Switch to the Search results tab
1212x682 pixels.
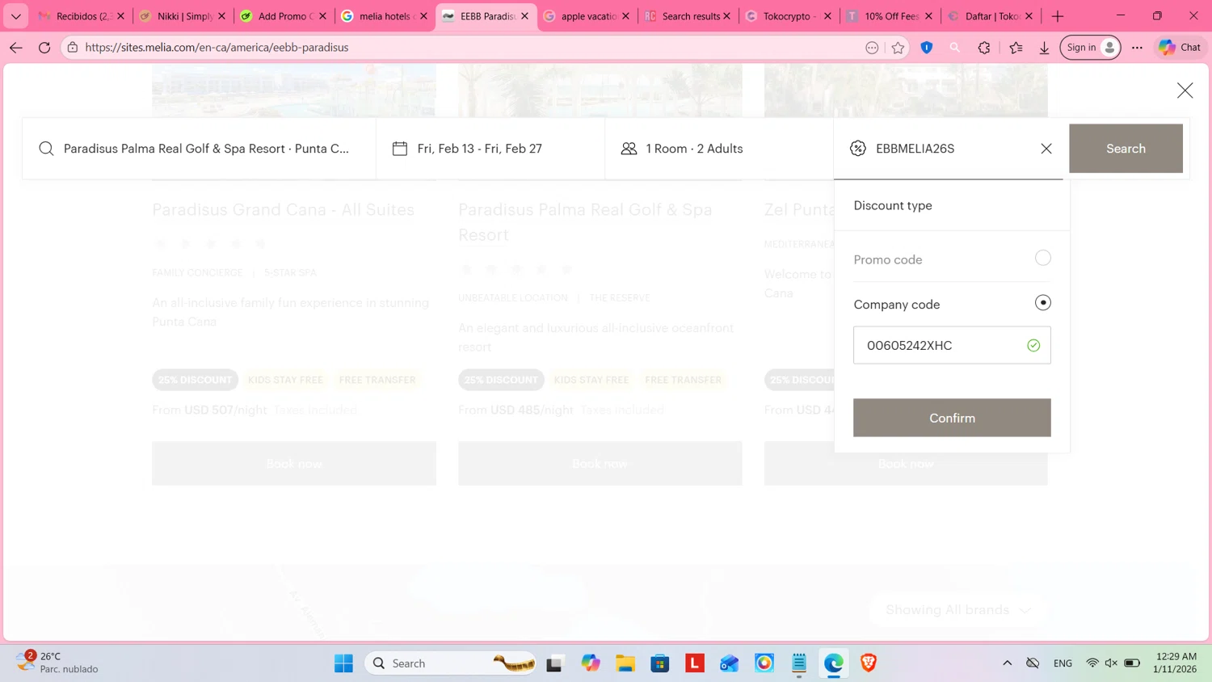(x=688, y=16)
